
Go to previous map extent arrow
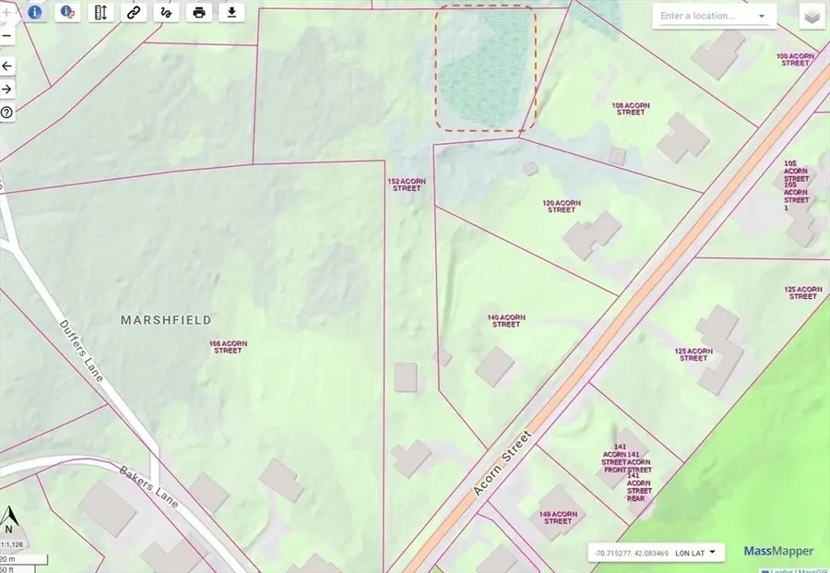pos(7,66)
